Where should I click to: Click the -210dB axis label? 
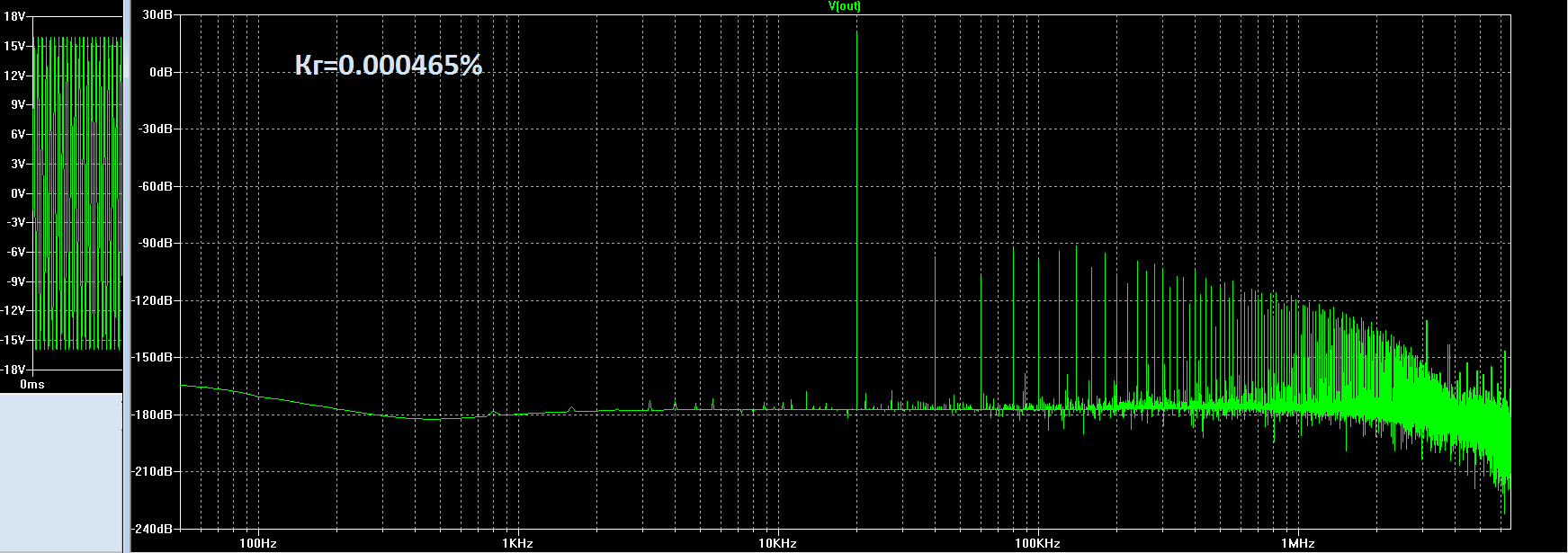pos(153,472)
